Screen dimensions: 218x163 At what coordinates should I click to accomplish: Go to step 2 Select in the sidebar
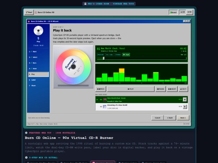pos(38,57)
